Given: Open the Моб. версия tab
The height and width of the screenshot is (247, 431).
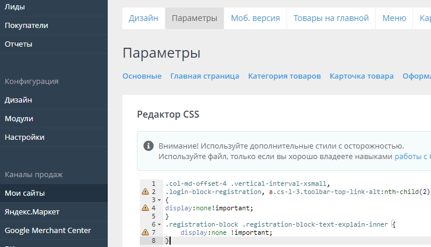Looking at the screenshot, I should [255, 18].
